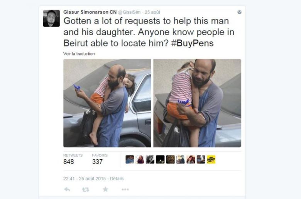
Task: Open the right tweet photo
Action: pyautogui.click(x=197, y=103)
